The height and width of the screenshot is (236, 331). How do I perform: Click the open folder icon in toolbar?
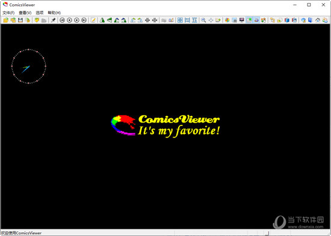point(5,20)
